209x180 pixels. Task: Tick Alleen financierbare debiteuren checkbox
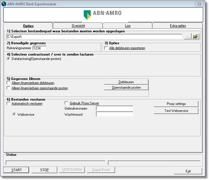click(8, 83)
